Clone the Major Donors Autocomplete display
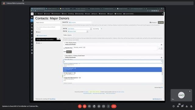The height and width of the screenshot is (110, 195). pos(58,39)
